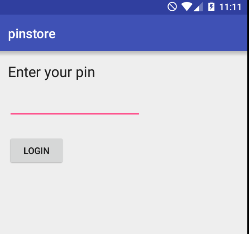Click the LOGIN button
249x234 pixels.
pyautogui.click(x=37, y=150)
